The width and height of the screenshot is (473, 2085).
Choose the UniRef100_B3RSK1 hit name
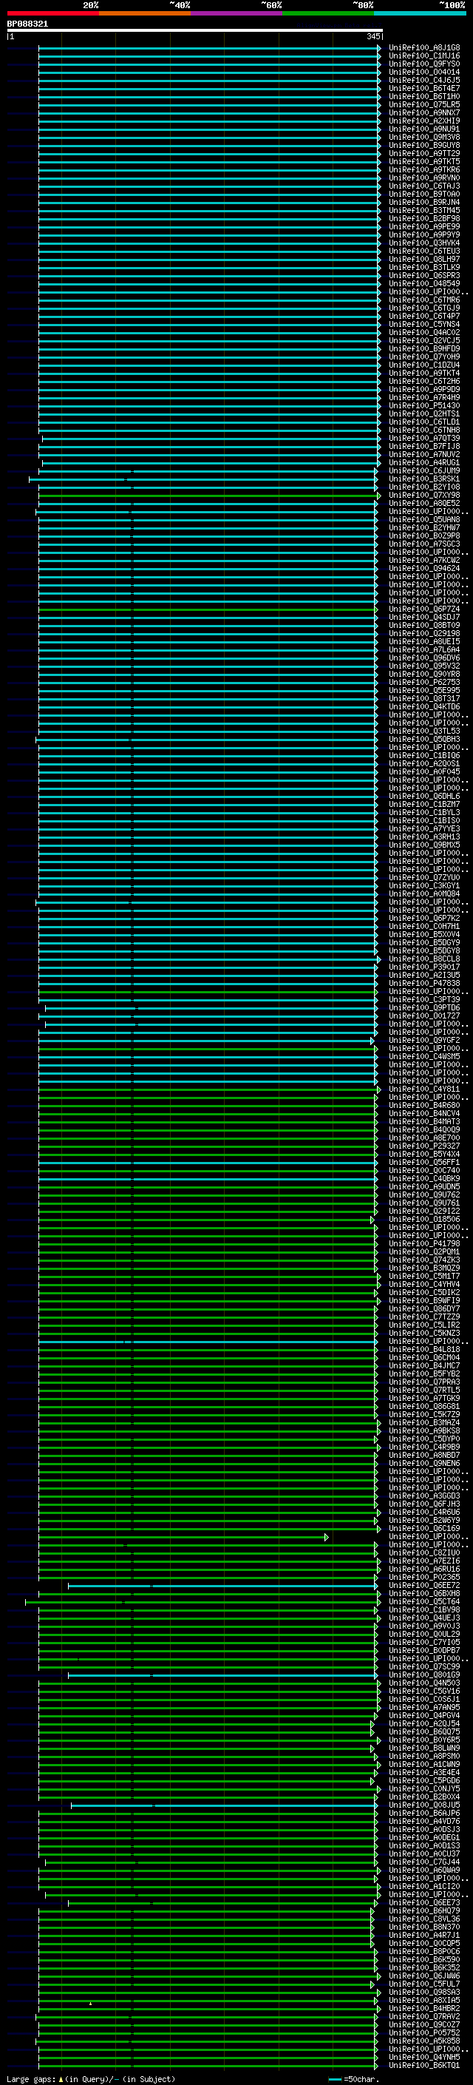424,479
